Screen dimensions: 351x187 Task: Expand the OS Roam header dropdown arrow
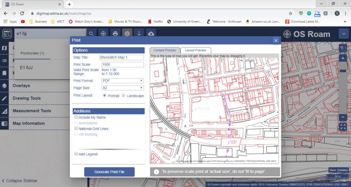343,34
